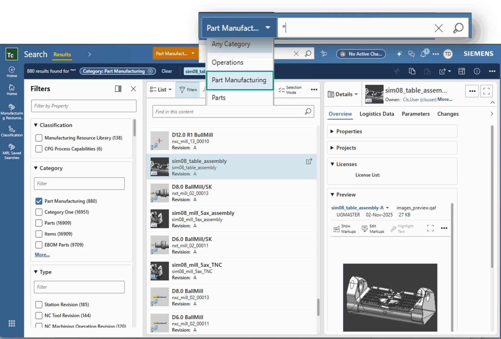Click the copy icon in toolbar
Image resolution: width=501 pixels, height=339 pixels.
412,71
